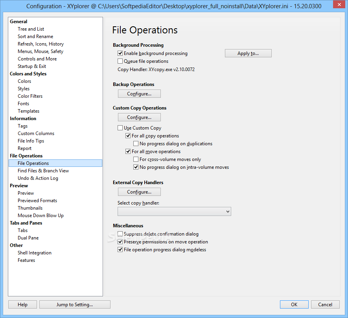Select Tabs and Panes heading

point(26,223)
